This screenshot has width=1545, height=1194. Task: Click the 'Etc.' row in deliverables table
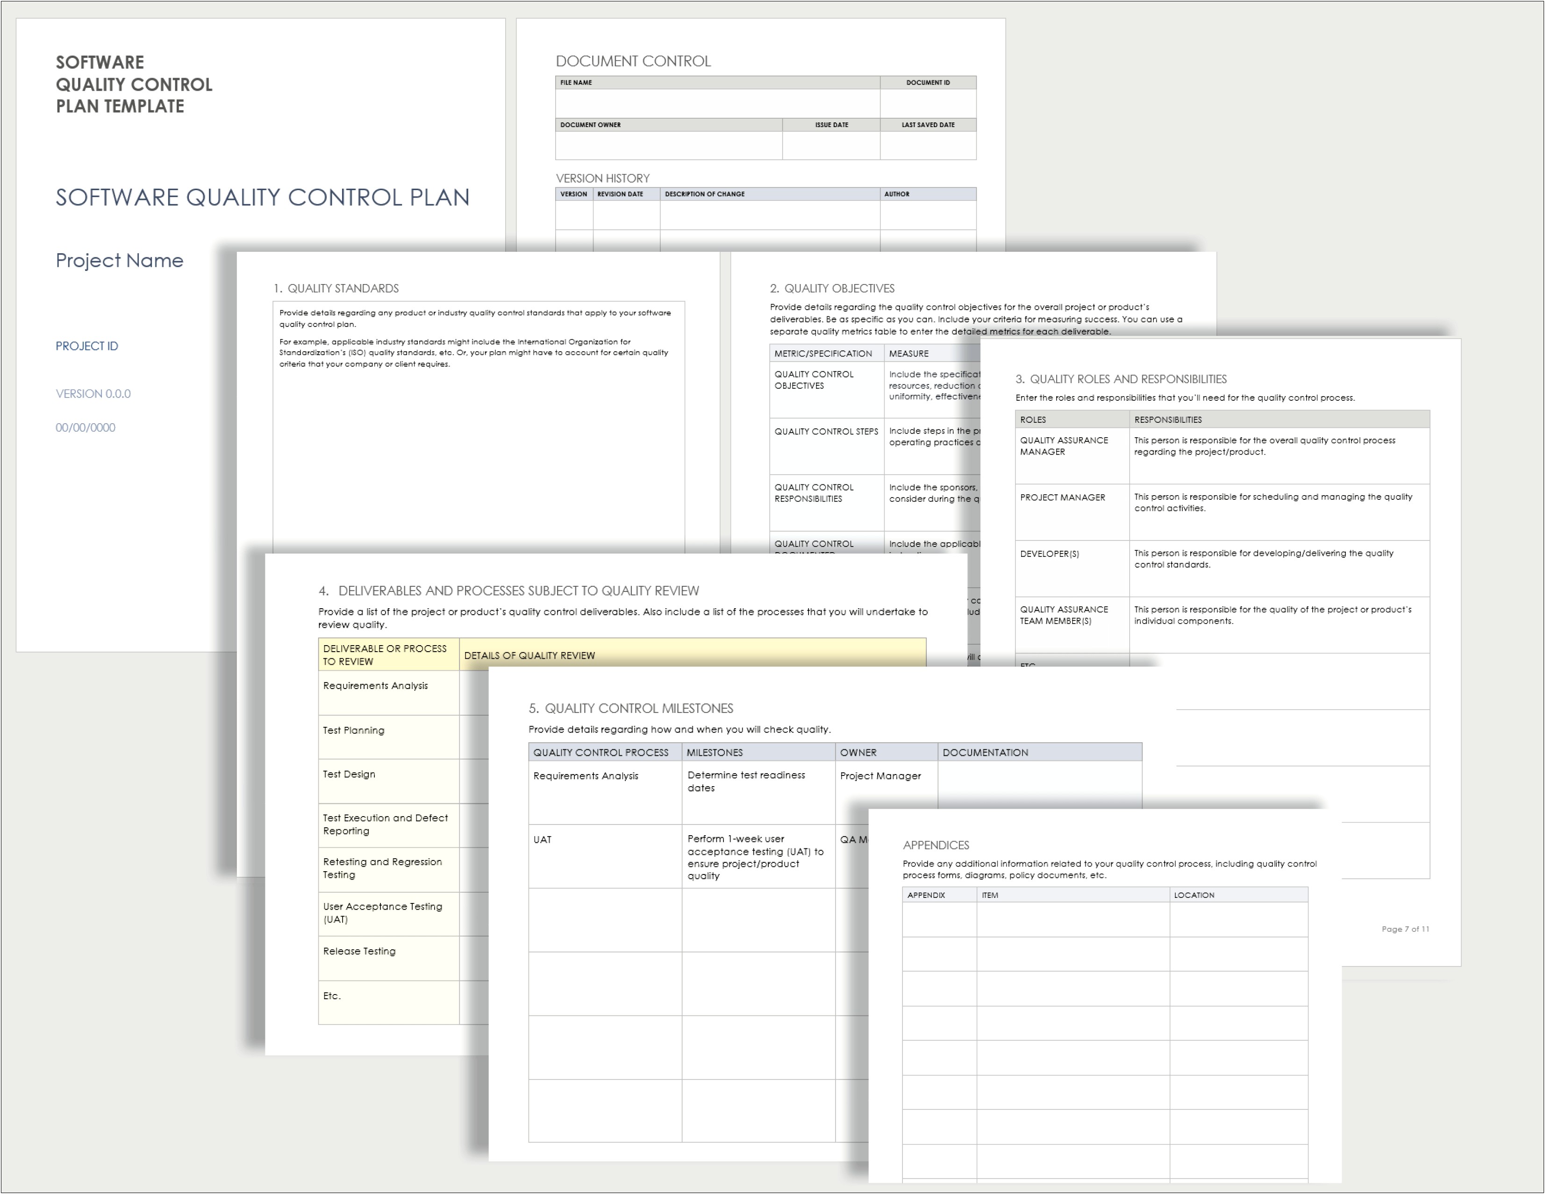388,1002
